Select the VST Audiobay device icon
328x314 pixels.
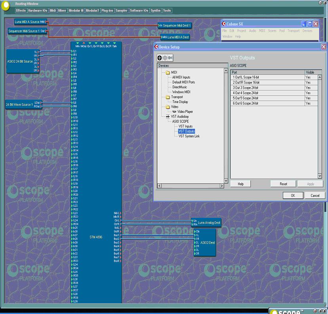pyautogui.click(x=168, y=116)
